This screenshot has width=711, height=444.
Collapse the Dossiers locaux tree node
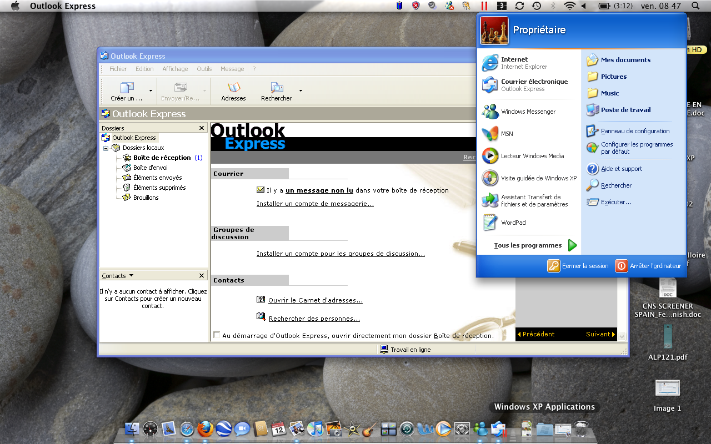pyautogui.click(x=106, y=148)
